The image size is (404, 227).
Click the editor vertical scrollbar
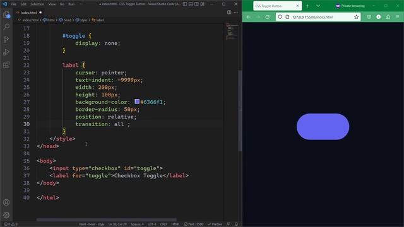pos(240,111)
